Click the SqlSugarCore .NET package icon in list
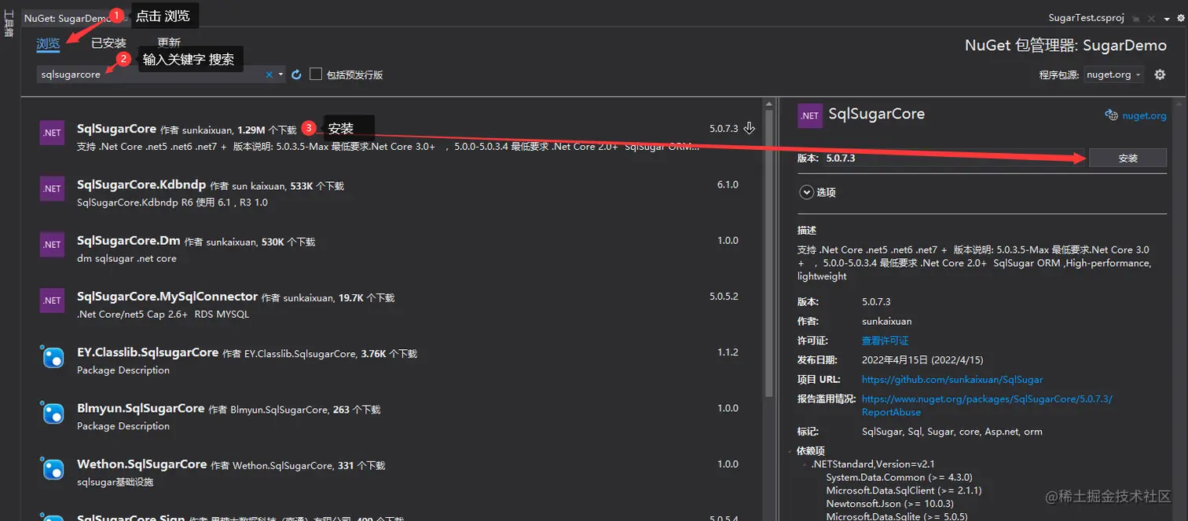Viewport: 1188px width, 521px height. tap(52, 133)
